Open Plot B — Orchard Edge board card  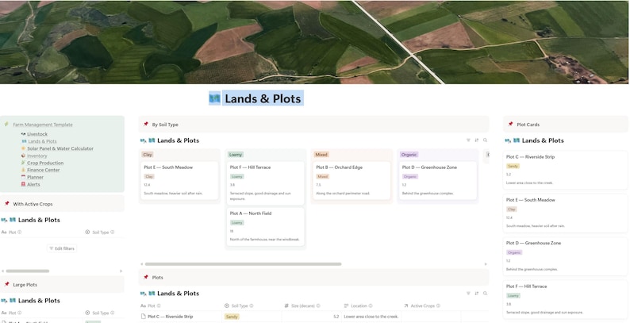point(351,181)
